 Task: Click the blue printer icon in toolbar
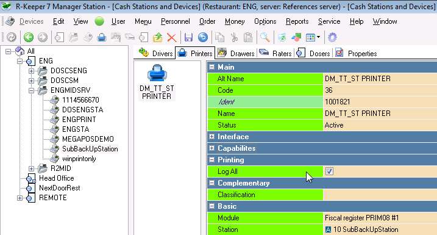tap(102, 37)
